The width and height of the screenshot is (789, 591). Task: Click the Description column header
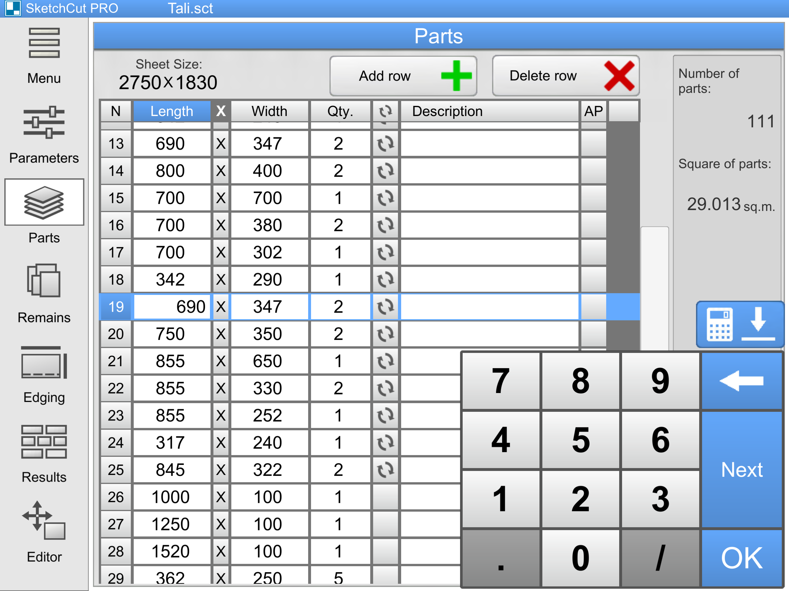point(490,111)
